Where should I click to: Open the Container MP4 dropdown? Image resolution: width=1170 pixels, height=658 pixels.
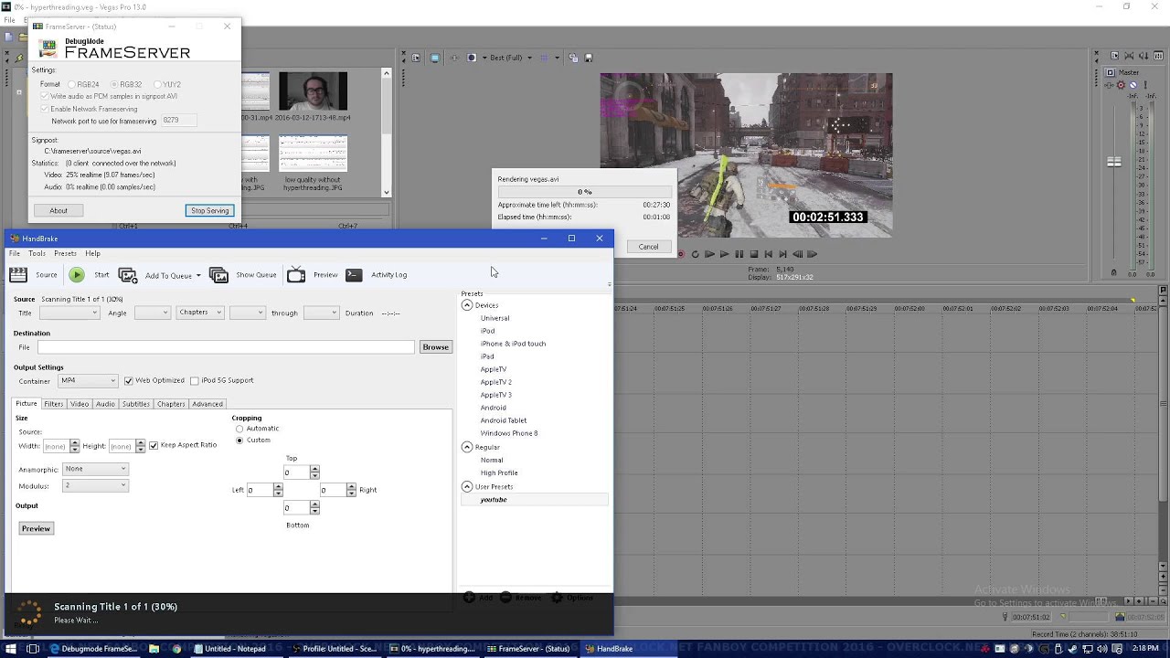click(88, 380)
